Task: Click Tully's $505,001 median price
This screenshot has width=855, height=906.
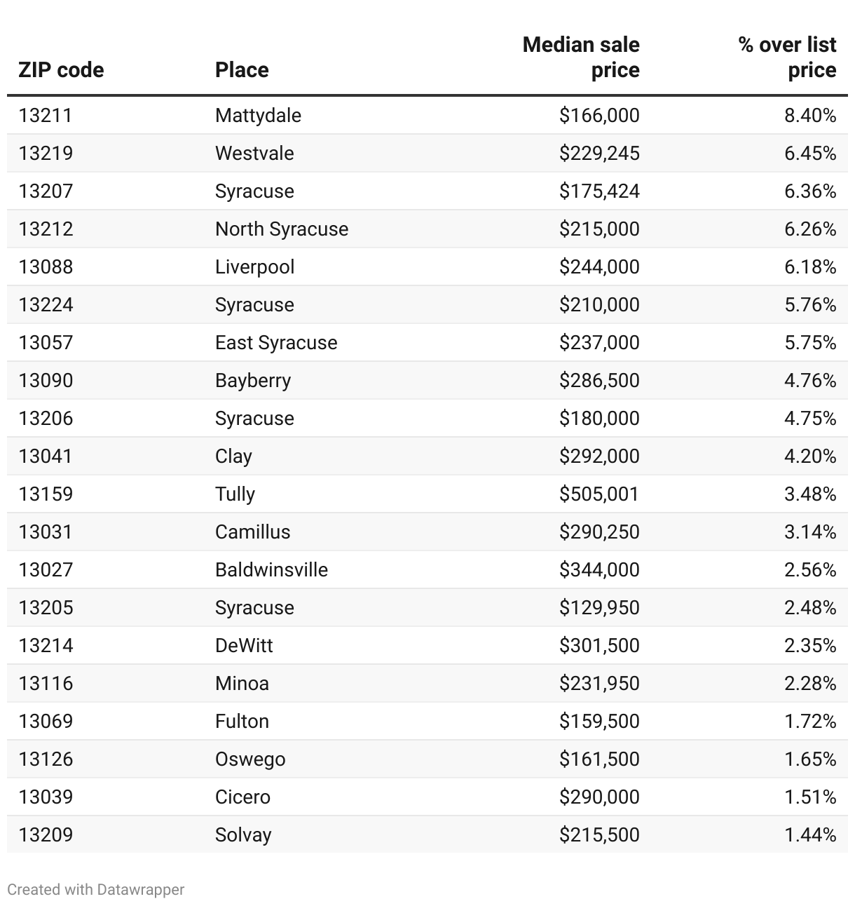Action: click(x=599, y=494)
